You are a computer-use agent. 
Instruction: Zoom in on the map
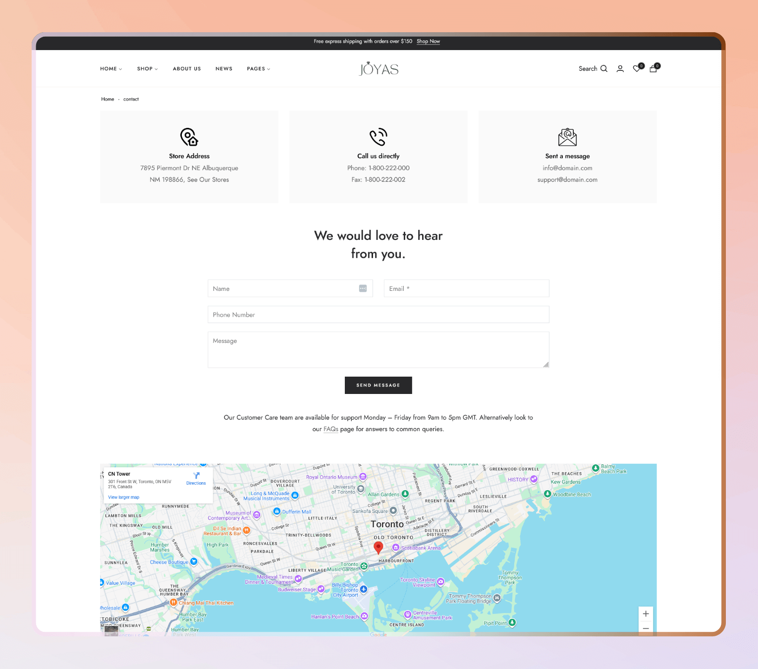point(646,613)
